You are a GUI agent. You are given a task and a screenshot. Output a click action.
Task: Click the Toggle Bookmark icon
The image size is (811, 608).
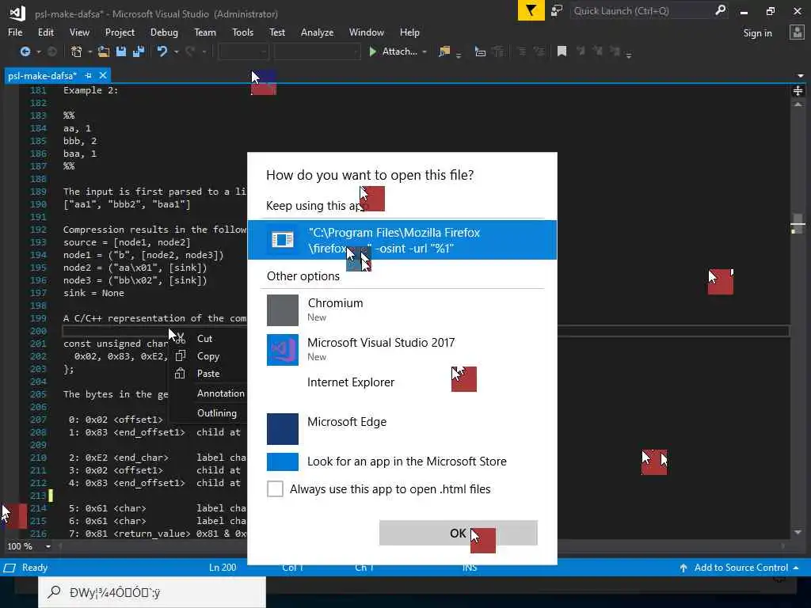coord(562,51)
